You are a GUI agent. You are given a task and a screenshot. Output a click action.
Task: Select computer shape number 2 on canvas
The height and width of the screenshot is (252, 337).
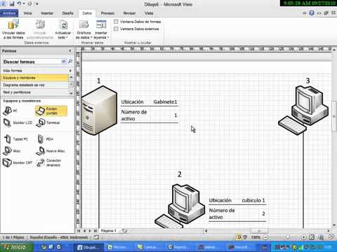pyautogui.click(x=180, y=206)
